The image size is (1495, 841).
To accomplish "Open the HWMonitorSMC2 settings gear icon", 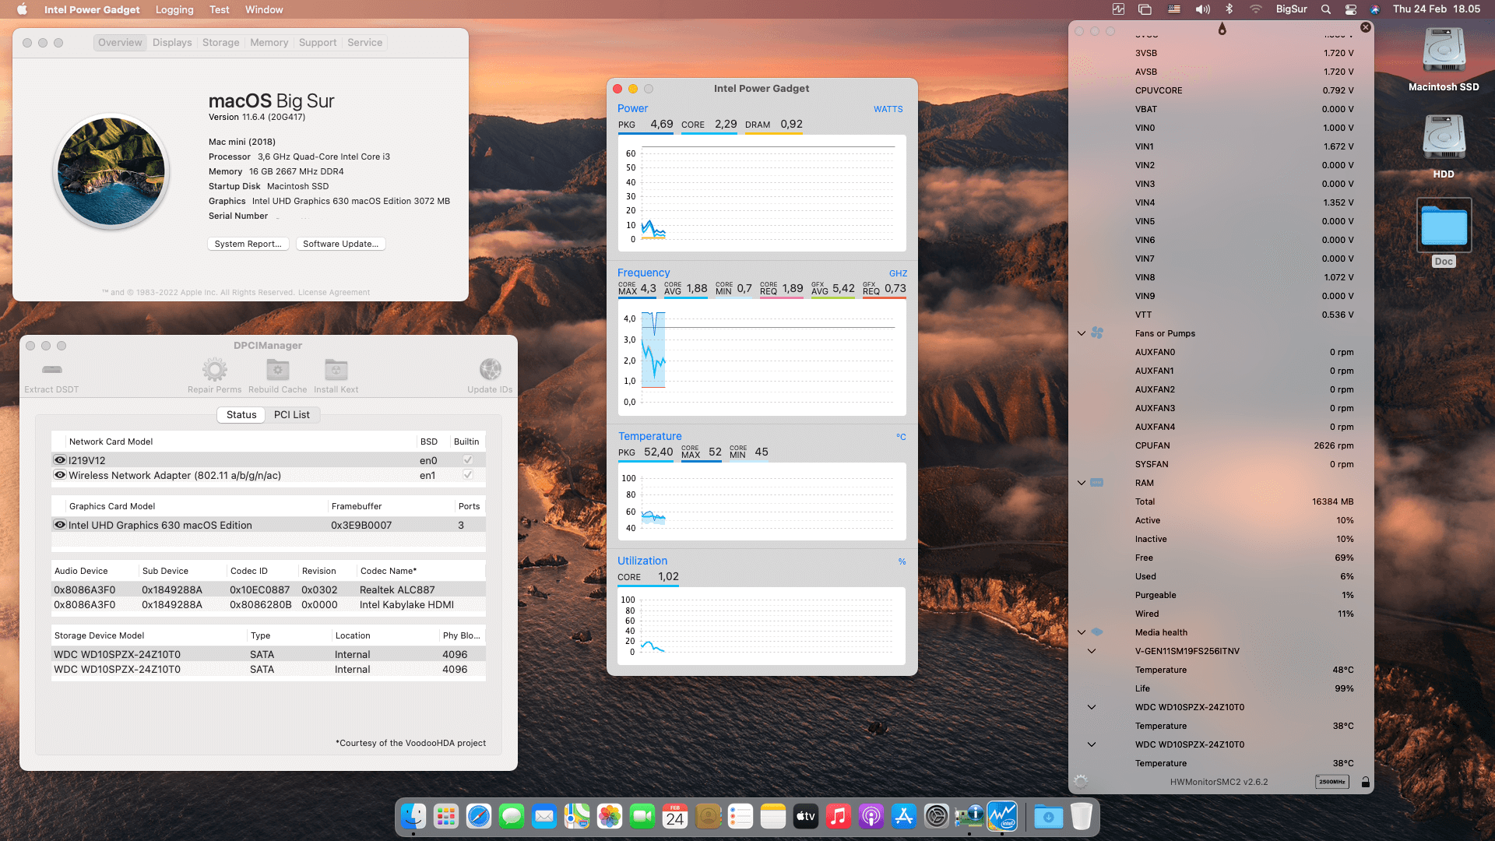I will click(1081, 781).
